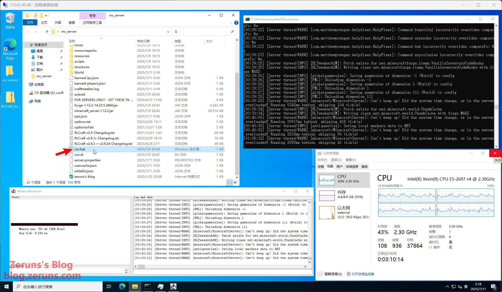Screen dimensions: 502x292
Task: Expand the Explorer ribbon chevron
Action: pyautogui.click(x=231, y=23)
